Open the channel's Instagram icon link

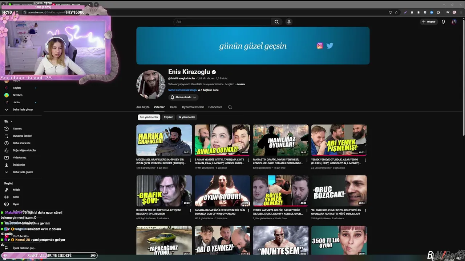tap(320, 46)
